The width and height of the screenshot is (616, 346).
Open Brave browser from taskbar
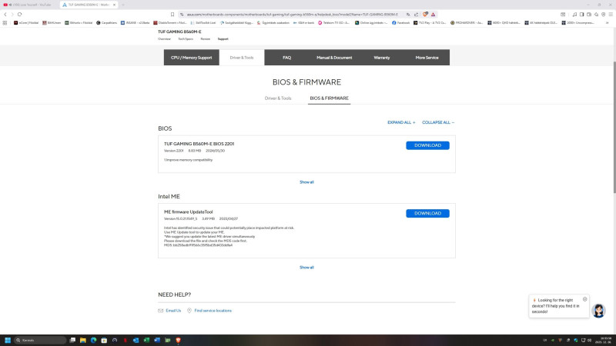tap(178, 340)
